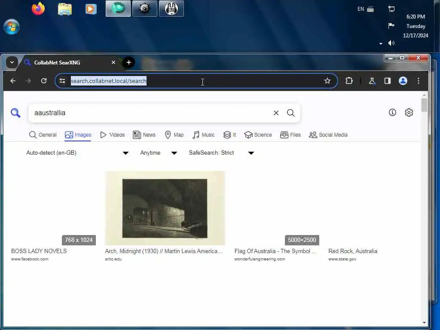The width and height of the screenshot is (440, 330).
Task: Click the network tray icon
Action: click(391, 9)
